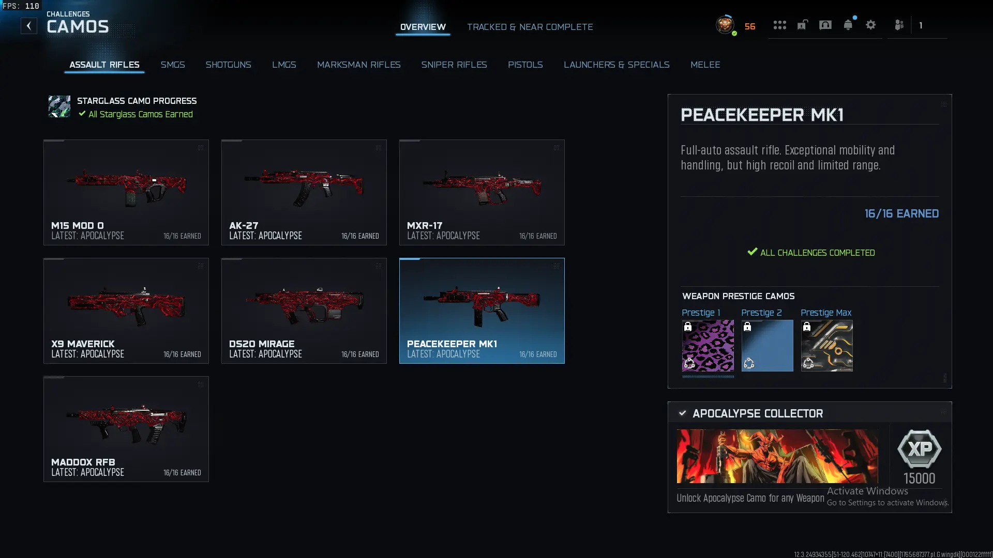This screenshot has height=558, width=993.
Task: Open the DS20 Mirage camo card
Action: (x=304, y=311)
